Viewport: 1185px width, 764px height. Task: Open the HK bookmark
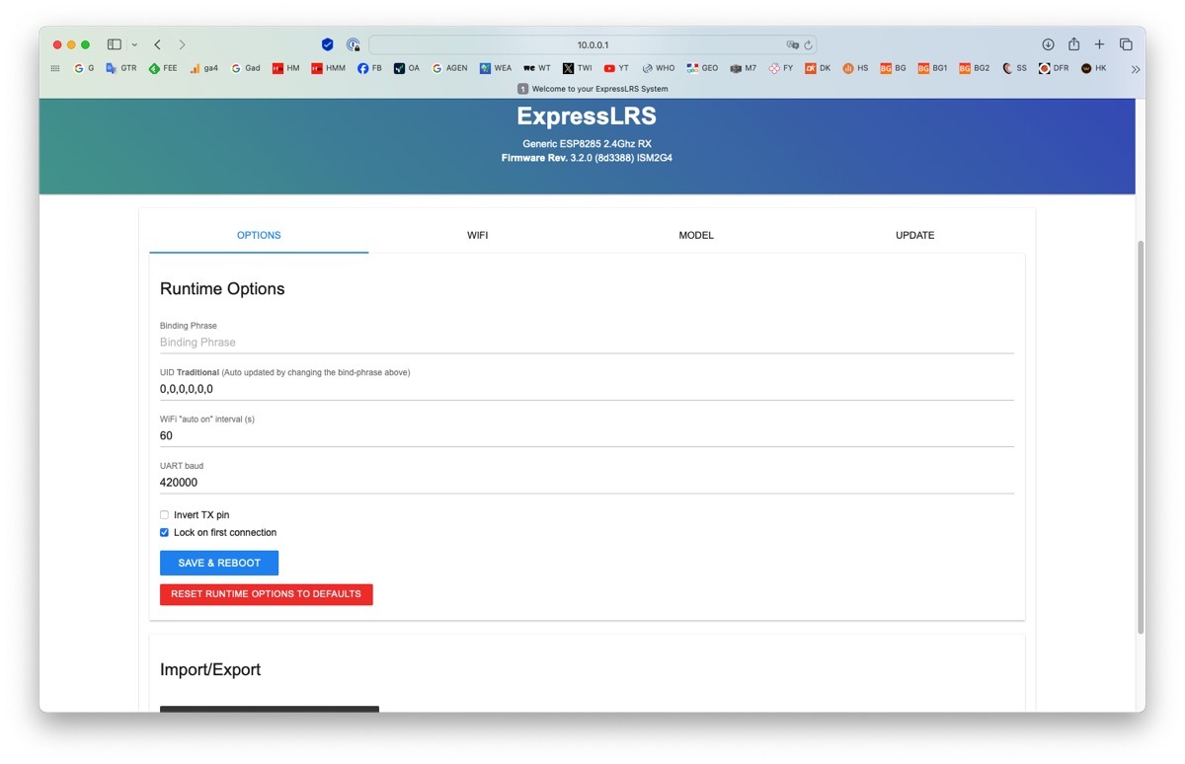tap(1094, 68)
